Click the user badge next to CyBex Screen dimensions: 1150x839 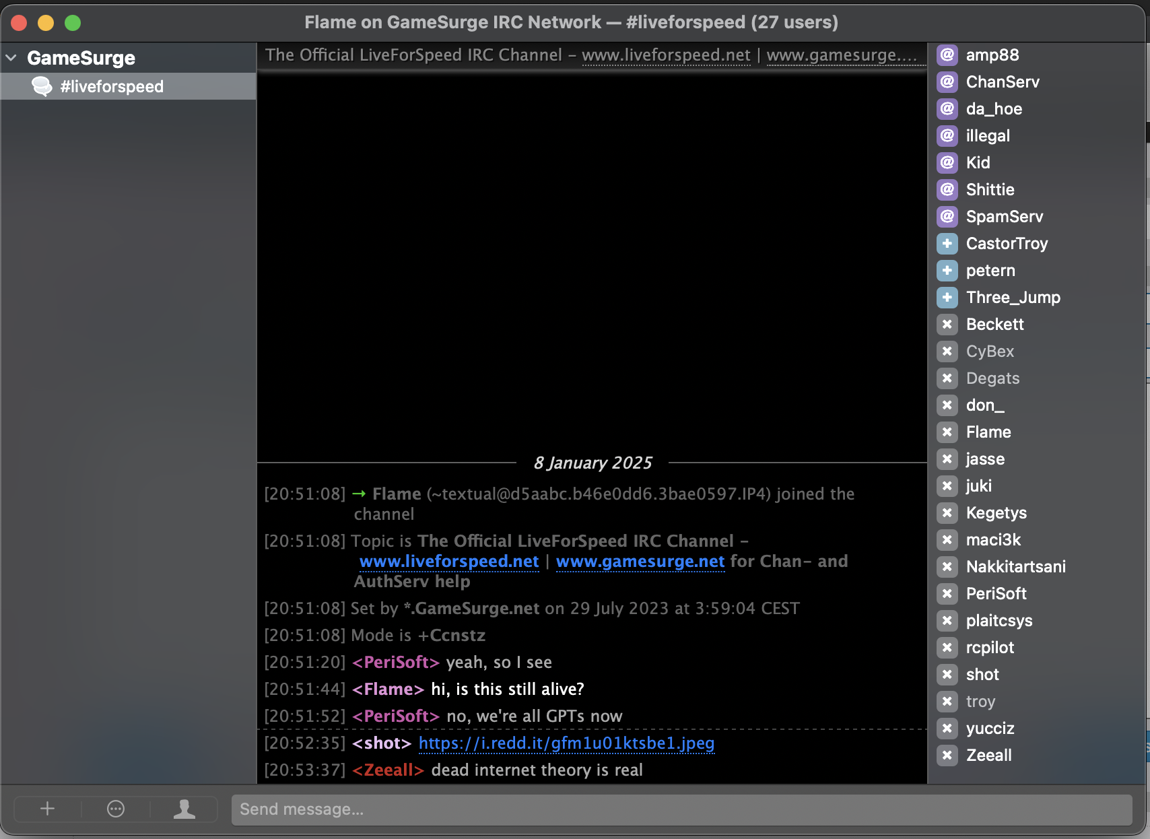pyautogui.click(x=947, y=351)
